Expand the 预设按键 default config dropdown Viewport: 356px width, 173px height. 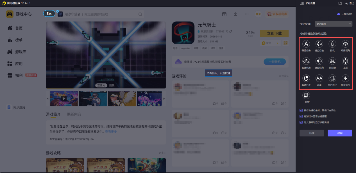(x=334, y=24)
